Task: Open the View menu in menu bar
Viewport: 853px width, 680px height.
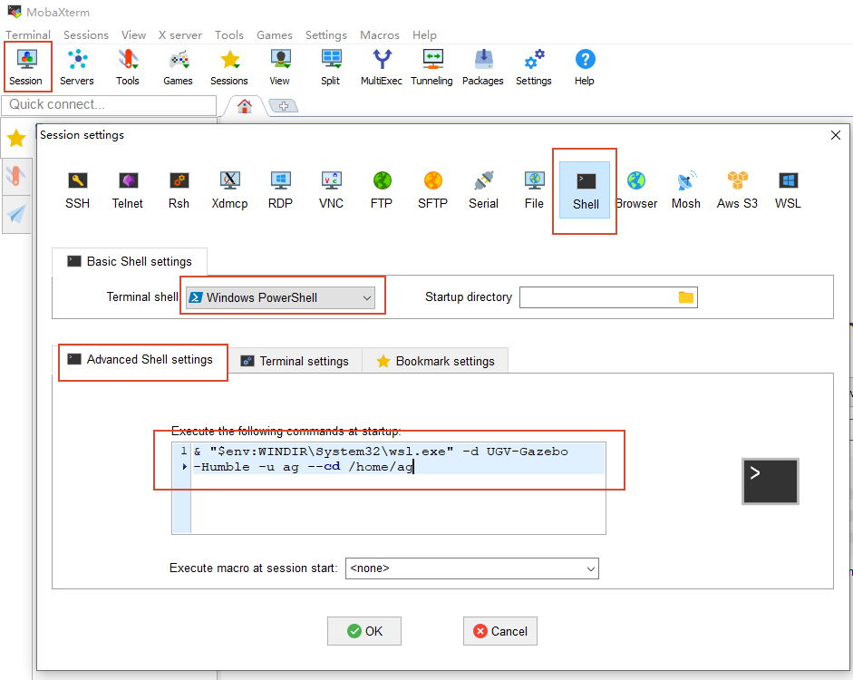Action: coord(133,34)
